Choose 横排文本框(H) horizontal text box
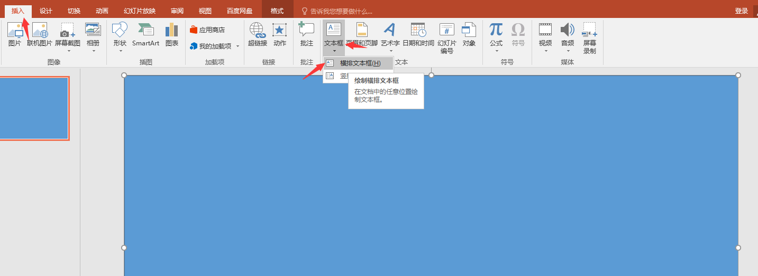This screenshot has width=758, height=276. 359,63
